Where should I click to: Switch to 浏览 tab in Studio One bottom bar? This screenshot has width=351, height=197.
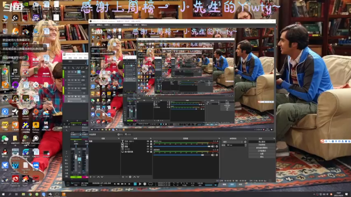point(240,184)
